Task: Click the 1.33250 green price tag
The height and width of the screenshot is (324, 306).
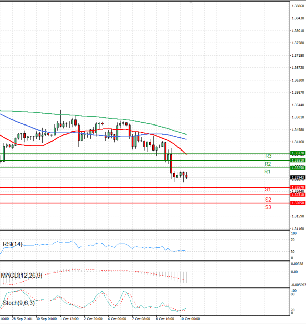Action: click(x=297, y=168)
